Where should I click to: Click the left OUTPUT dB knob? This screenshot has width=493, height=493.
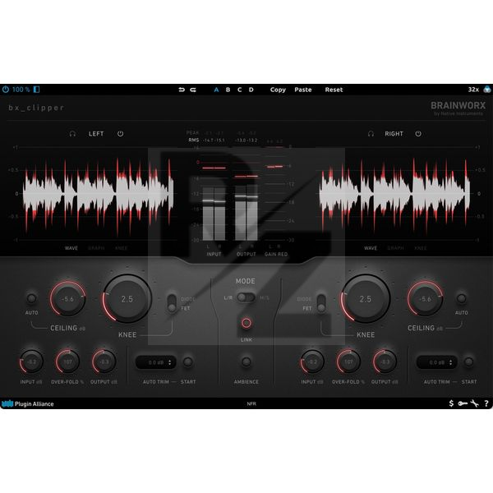104,362
